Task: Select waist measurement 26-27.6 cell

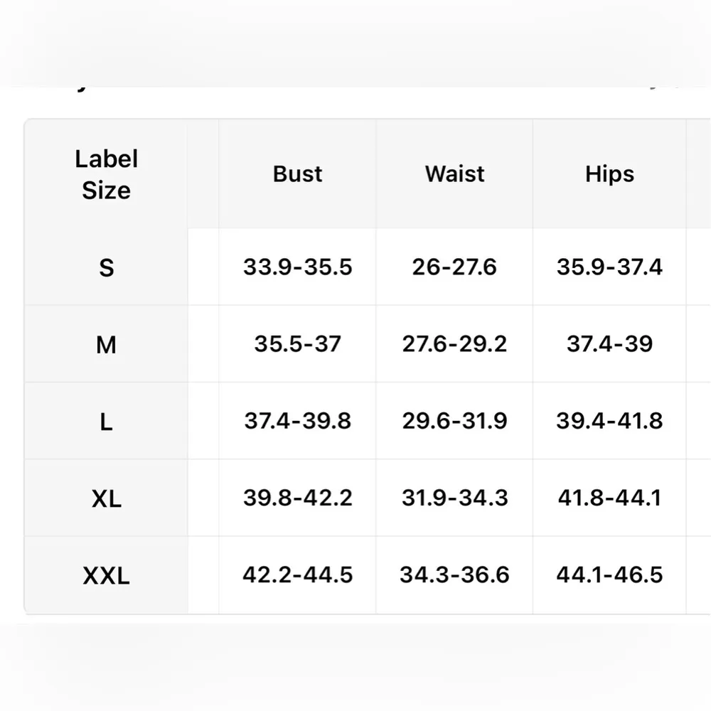Action: [x=454, y=267]
